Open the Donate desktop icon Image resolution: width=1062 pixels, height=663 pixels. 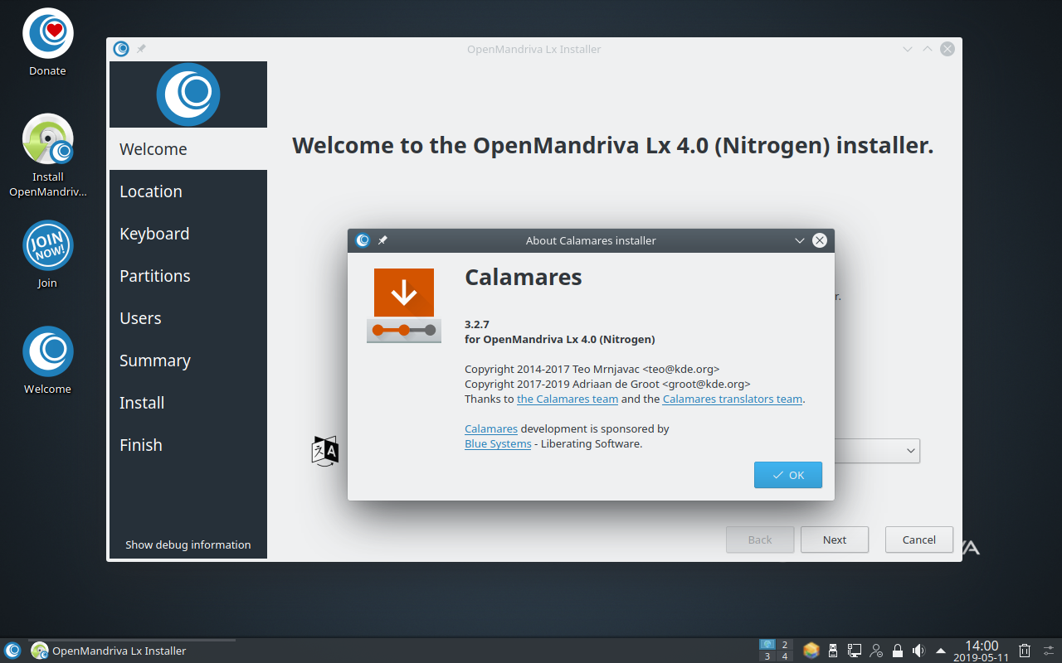pos(47,33)
